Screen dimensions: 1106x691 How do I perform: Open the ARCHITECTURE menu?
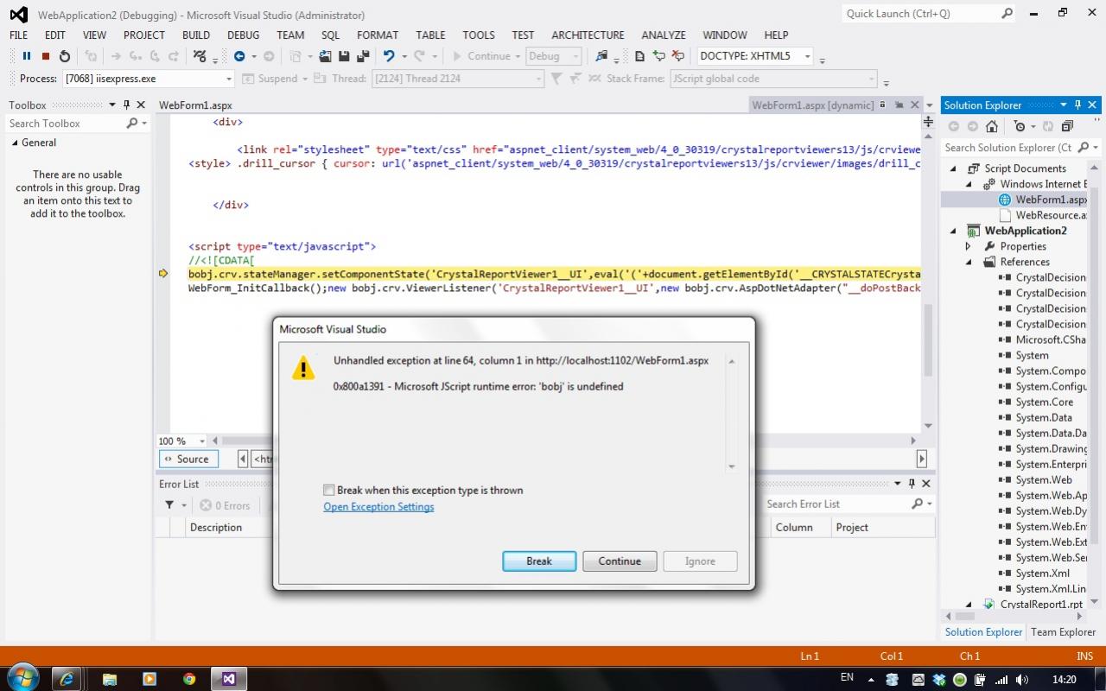click(x=588, y=35)
